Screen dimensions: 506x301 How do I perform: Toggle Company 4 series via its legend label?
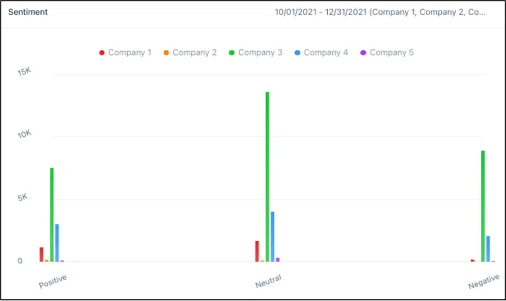[326, 53]
